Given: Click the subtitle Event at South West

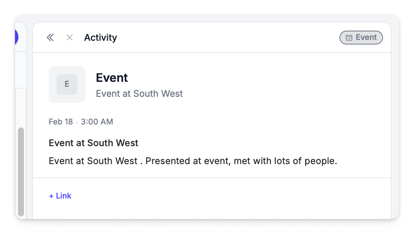Looking at the screenshot, I should [x=139, y=93].
